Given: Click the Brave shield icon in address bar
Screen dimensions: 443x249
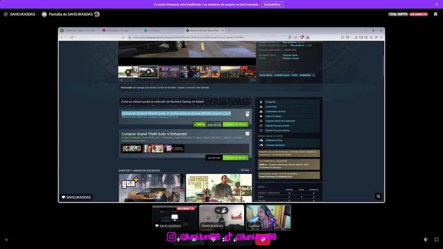Looking at the screenshot, I should point(302,37).
